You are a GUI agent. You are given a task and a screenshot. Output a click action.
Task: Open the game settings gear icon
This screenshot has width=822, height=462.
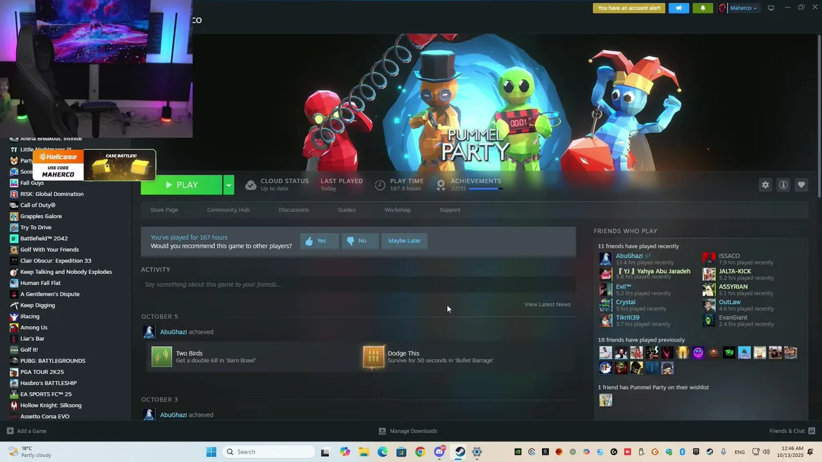(x=765, y=185)
